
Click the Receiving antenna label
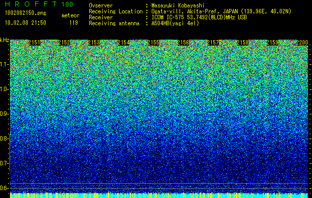[x=114, y=23]
